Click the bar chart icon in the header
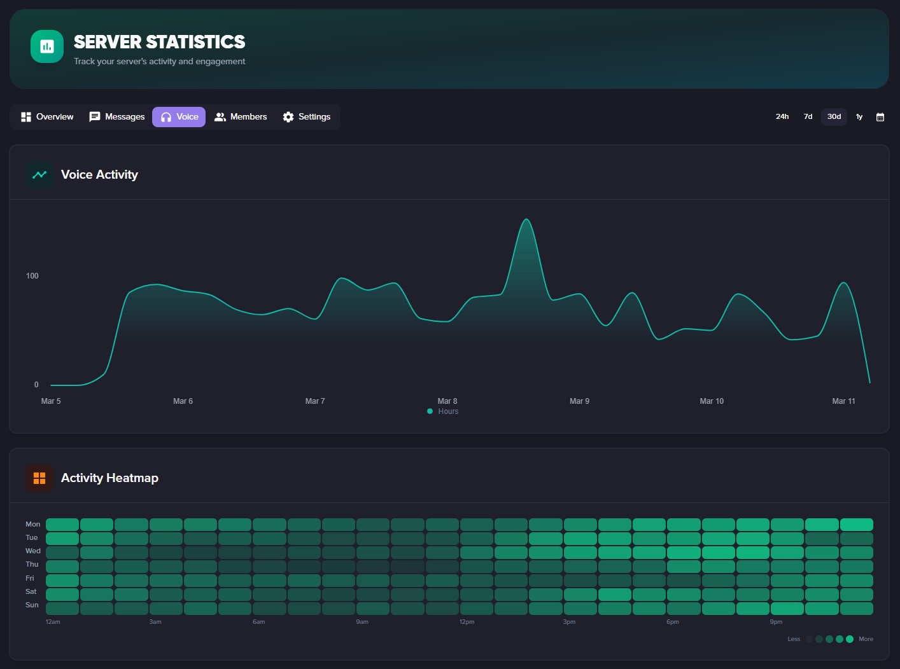 click(x=46, y=46)
